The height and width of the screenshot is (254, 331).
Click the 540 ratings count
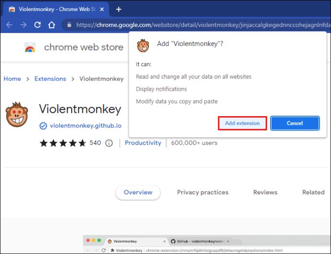(x=95, y=143)
